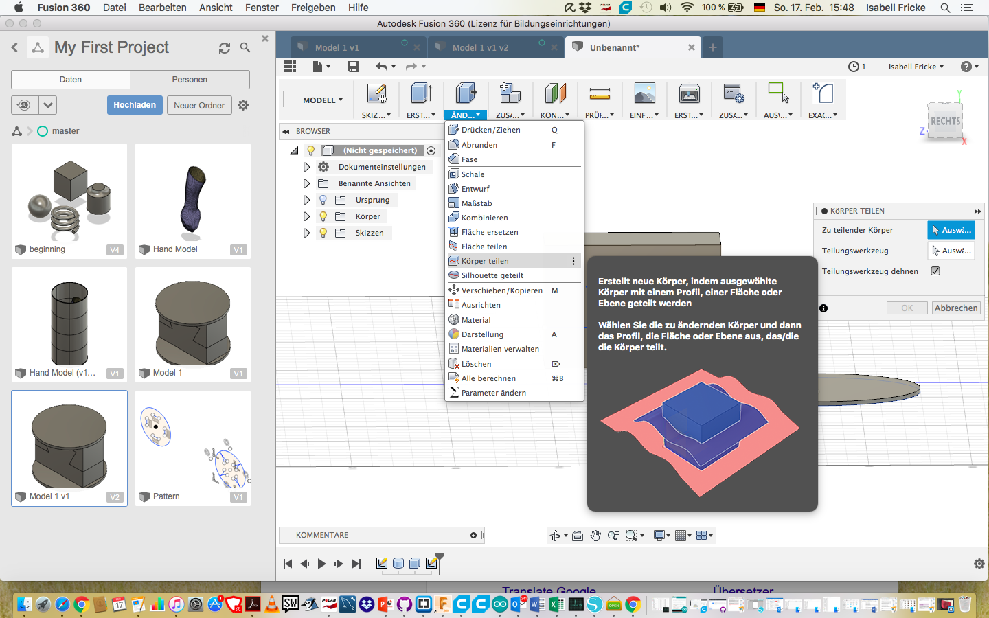Click the undo arrow icon

(381, 67)
